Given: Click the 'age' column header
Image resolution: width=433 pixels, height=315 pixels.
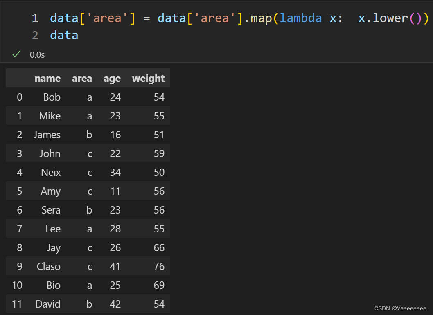Looking at the screenshot, I should point(112,79).
